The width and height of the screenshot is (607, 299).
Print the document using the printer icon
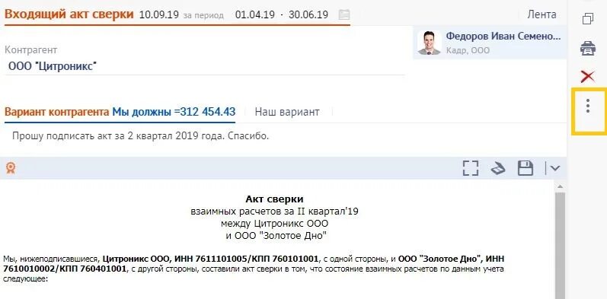point(588,49)
